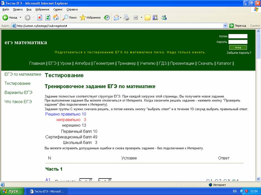This screenshot has height=195, width=261.
Task: Open the Назад history dropdown arrow
Action: (21, 17)
